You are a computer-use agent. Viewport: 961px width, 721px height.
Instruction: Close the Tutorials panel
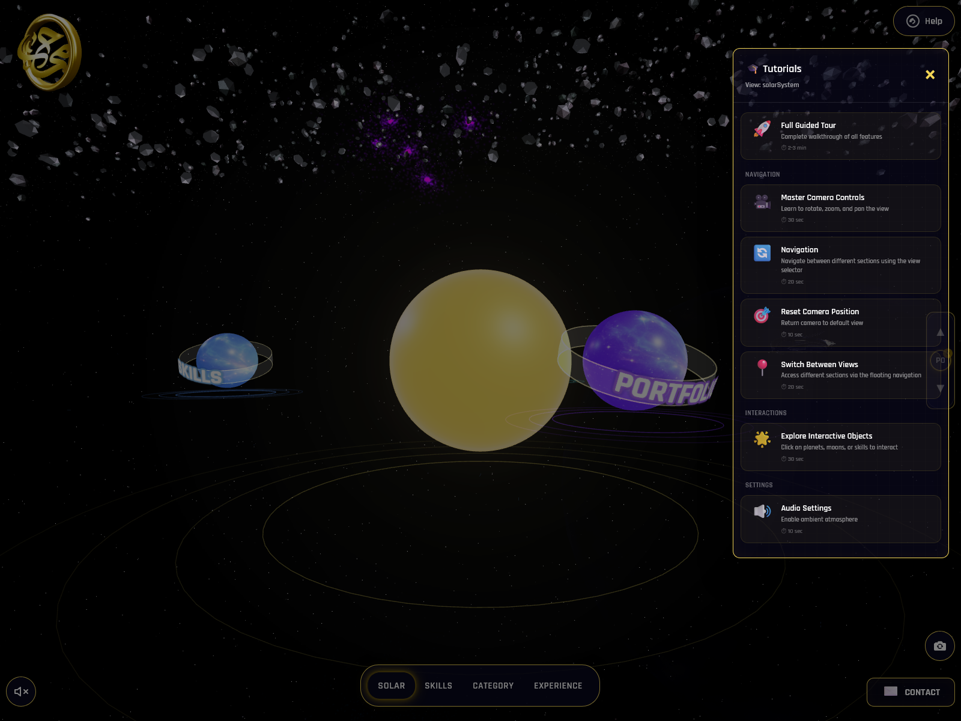coord(930,75)
